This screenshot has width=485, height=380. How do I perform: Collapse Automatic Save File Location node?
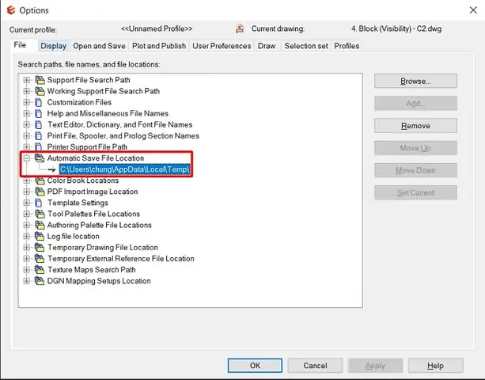point(27,158)
